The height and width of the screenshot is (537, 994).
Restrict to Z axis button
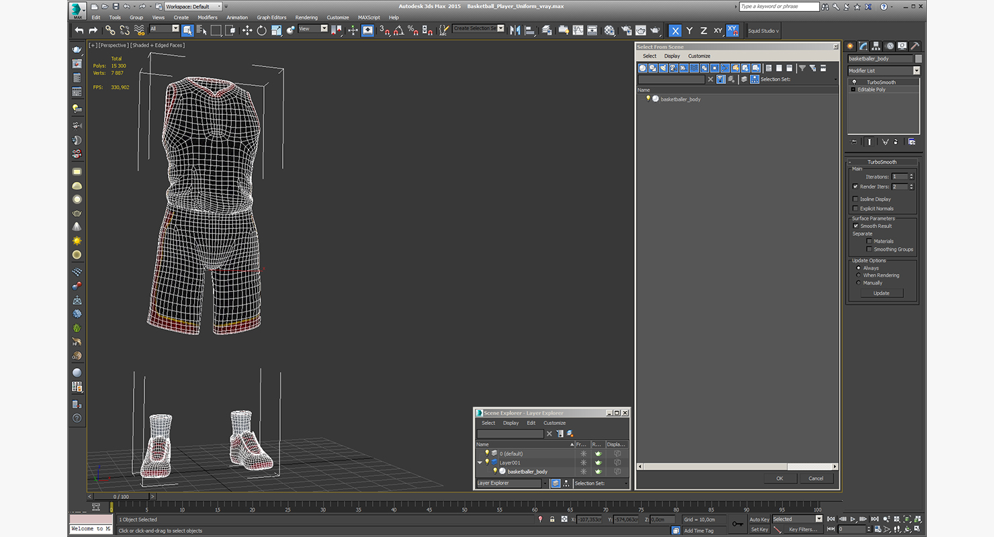pyautogui.click(x=704, y=31)
